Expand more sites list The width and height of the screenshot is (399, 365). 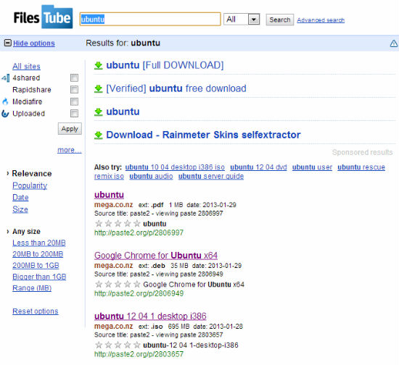click(70, 150)
